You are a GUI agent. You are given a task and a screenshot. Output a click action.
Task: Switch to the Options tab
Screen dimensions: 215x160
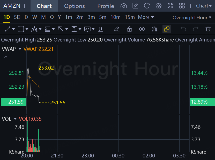74,6
